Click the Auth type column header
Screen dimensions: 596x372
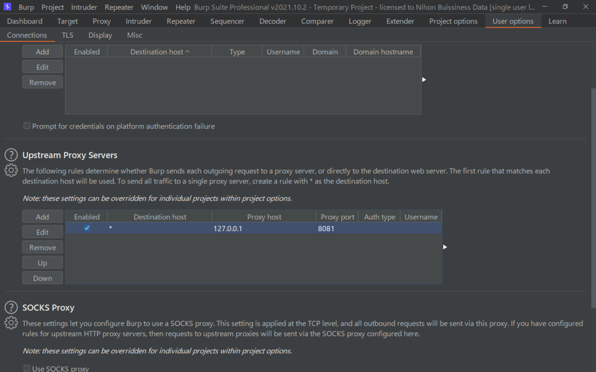[379, 217]
